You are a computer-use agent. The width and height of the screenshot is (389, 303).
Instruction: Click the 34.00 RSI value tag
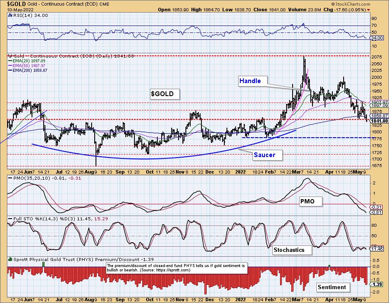(x=377, y=38)
